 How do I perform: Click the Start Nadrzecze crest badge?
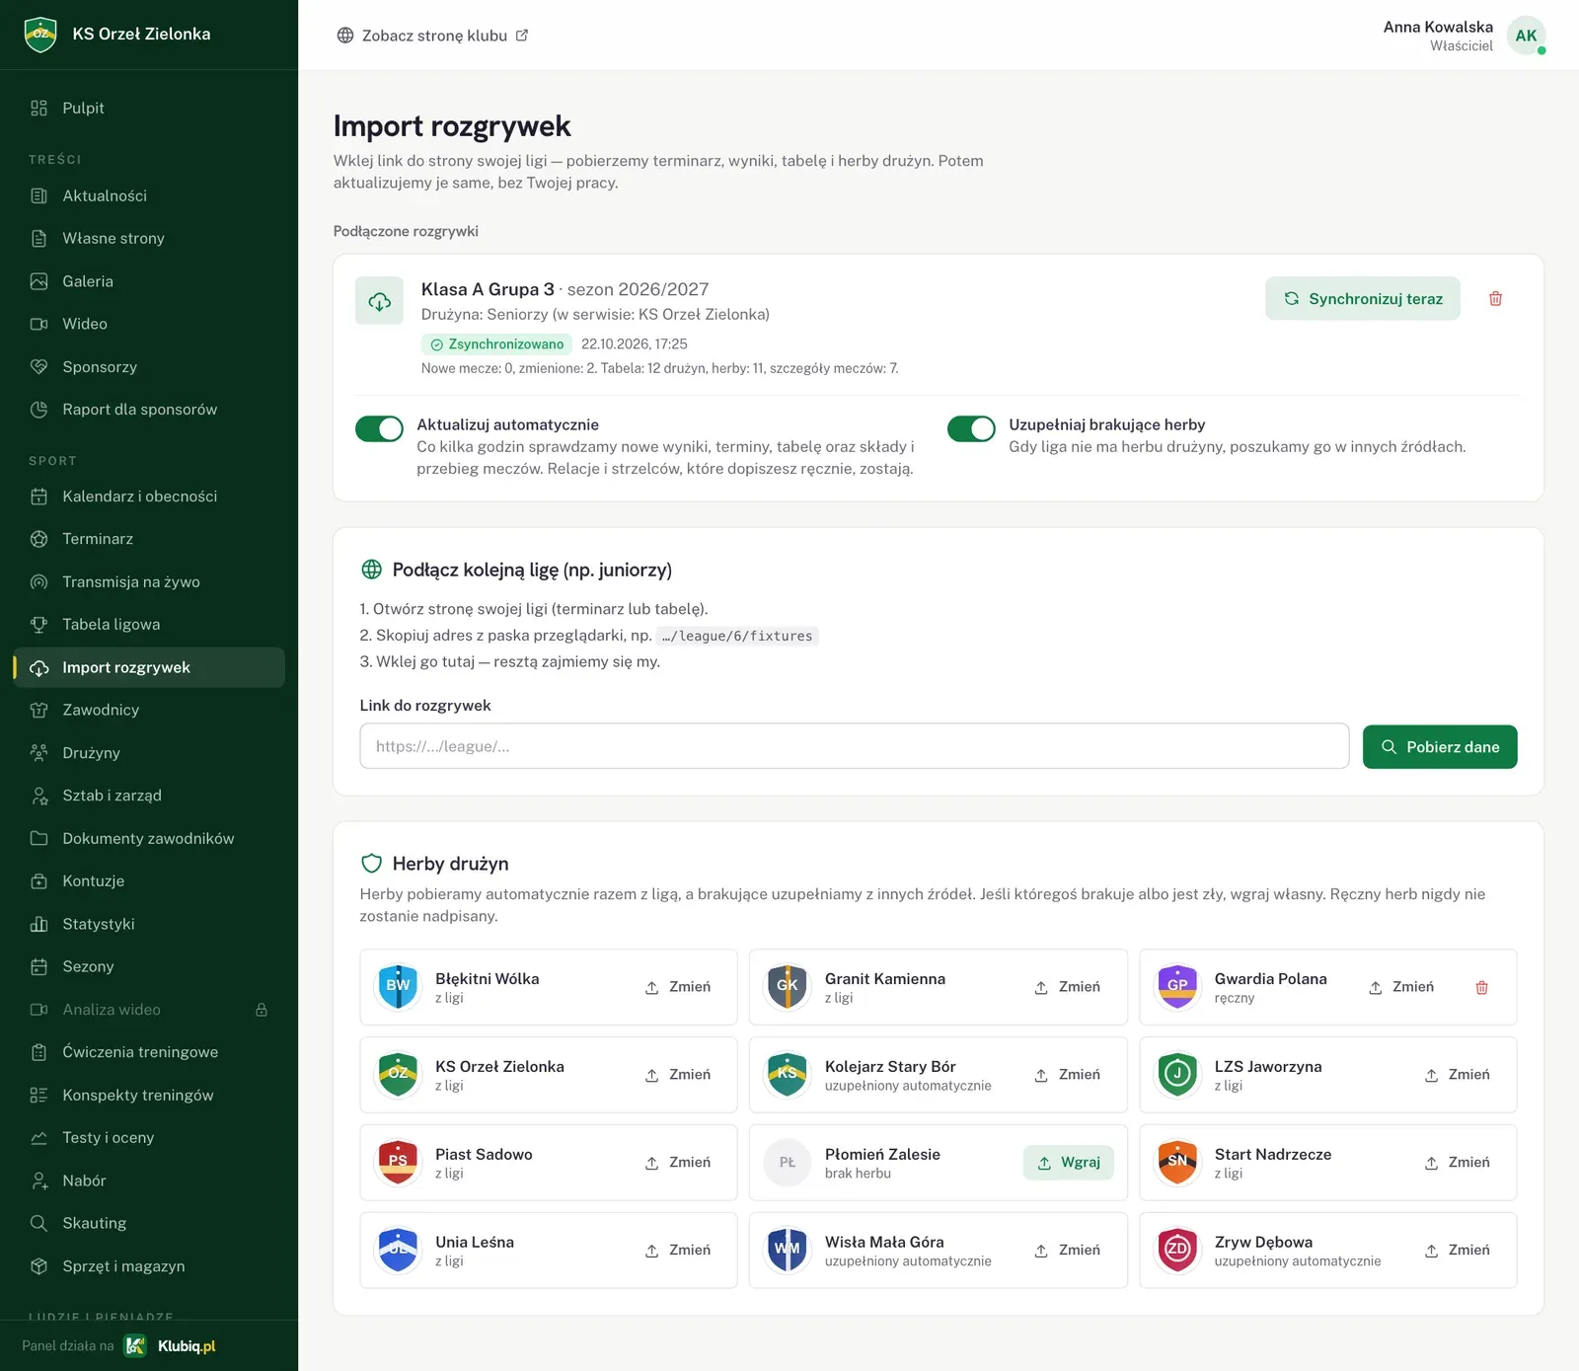tap(1177, 1163)
